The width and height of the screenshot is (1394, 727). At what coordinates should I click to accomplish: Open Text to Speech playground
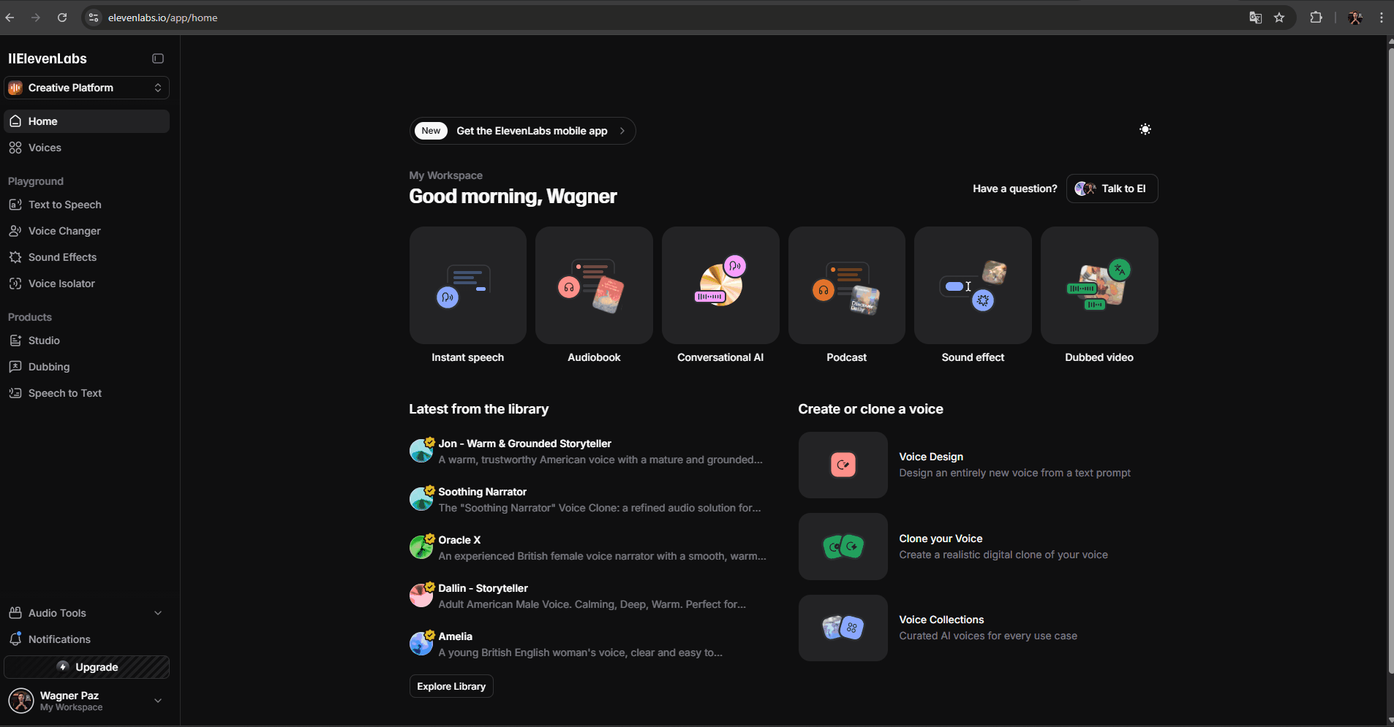[86, 205]
